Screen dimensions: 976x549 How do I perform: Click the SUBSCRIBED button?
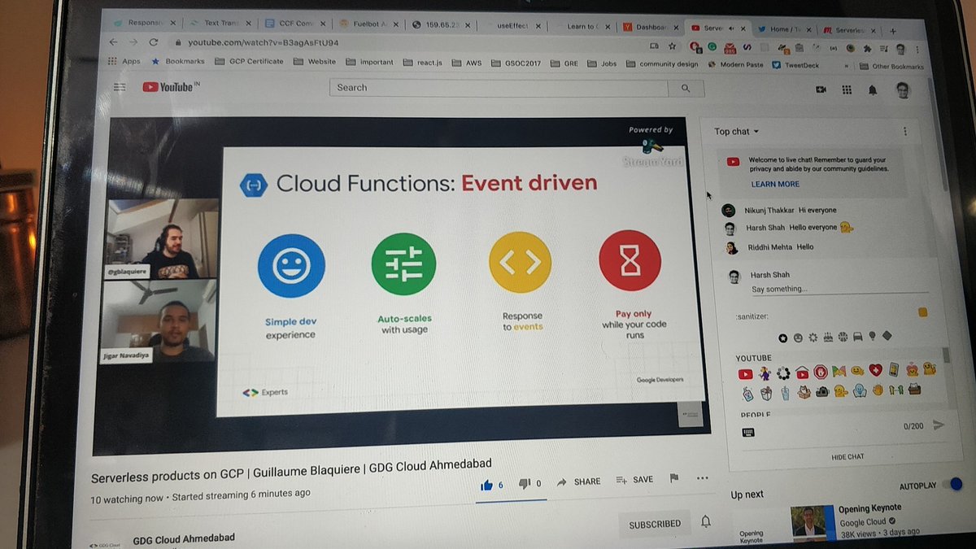pos(654,525)
